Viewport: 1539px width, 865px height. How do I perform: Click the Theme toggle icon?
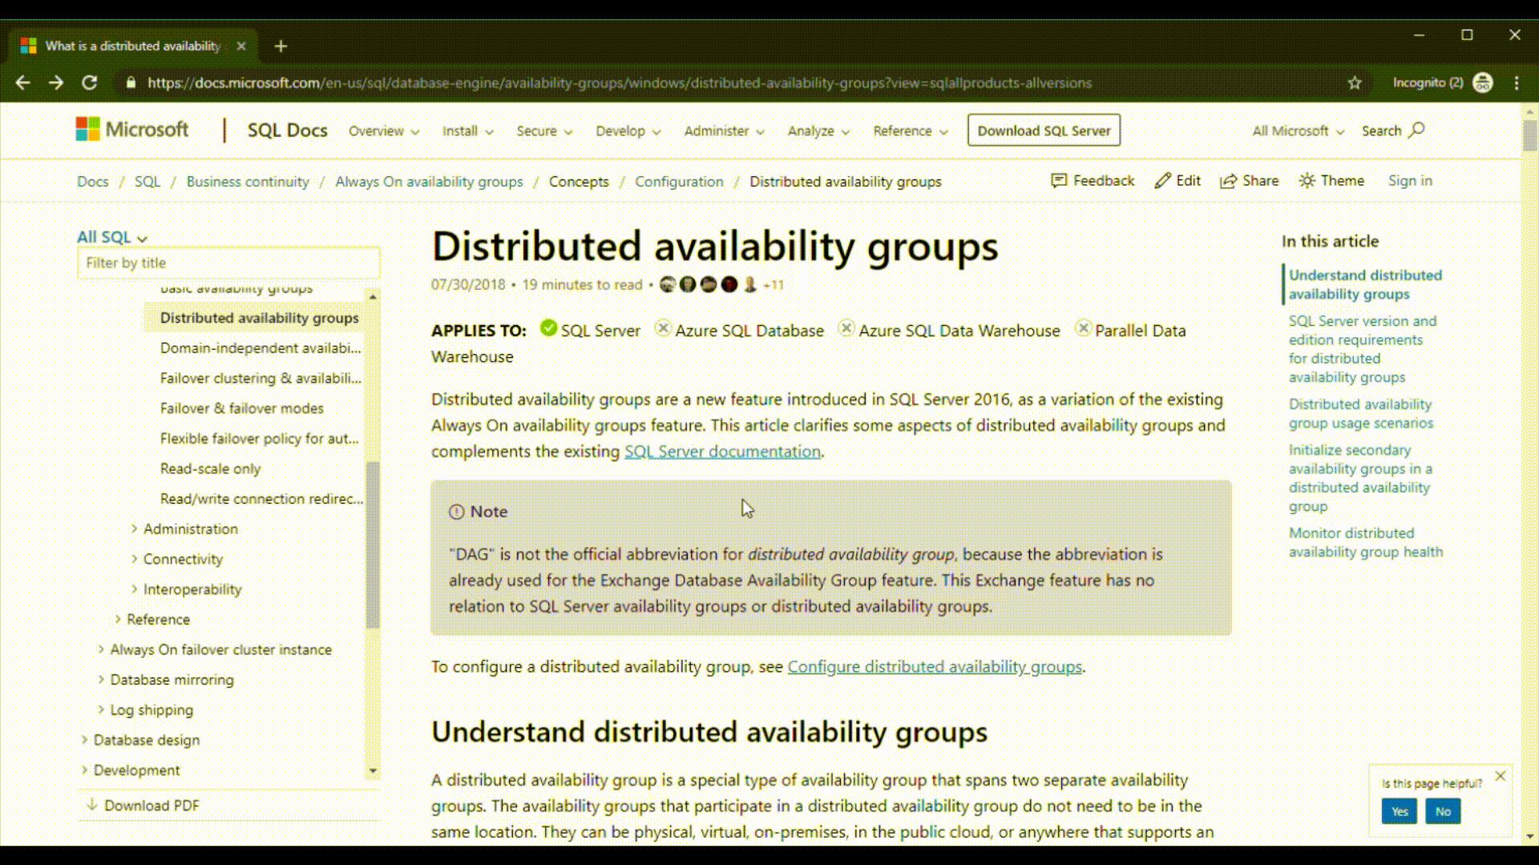coord(1306,180)
